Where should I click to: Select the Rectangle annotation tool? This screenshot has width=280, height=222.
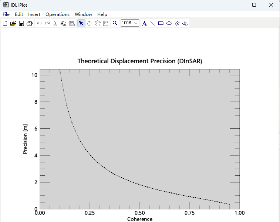[x=161, y=23]
